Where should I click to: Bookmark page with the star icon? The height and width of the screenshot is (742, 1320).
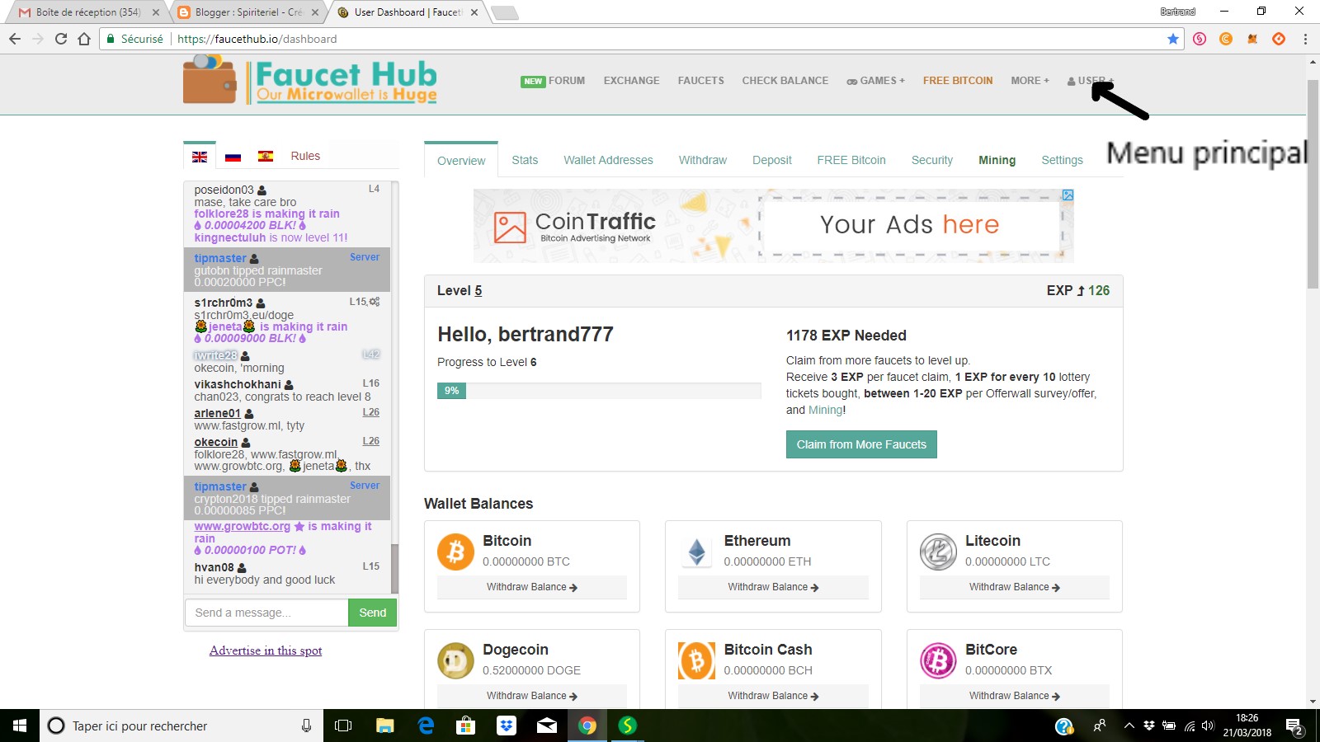(1173, 39)
